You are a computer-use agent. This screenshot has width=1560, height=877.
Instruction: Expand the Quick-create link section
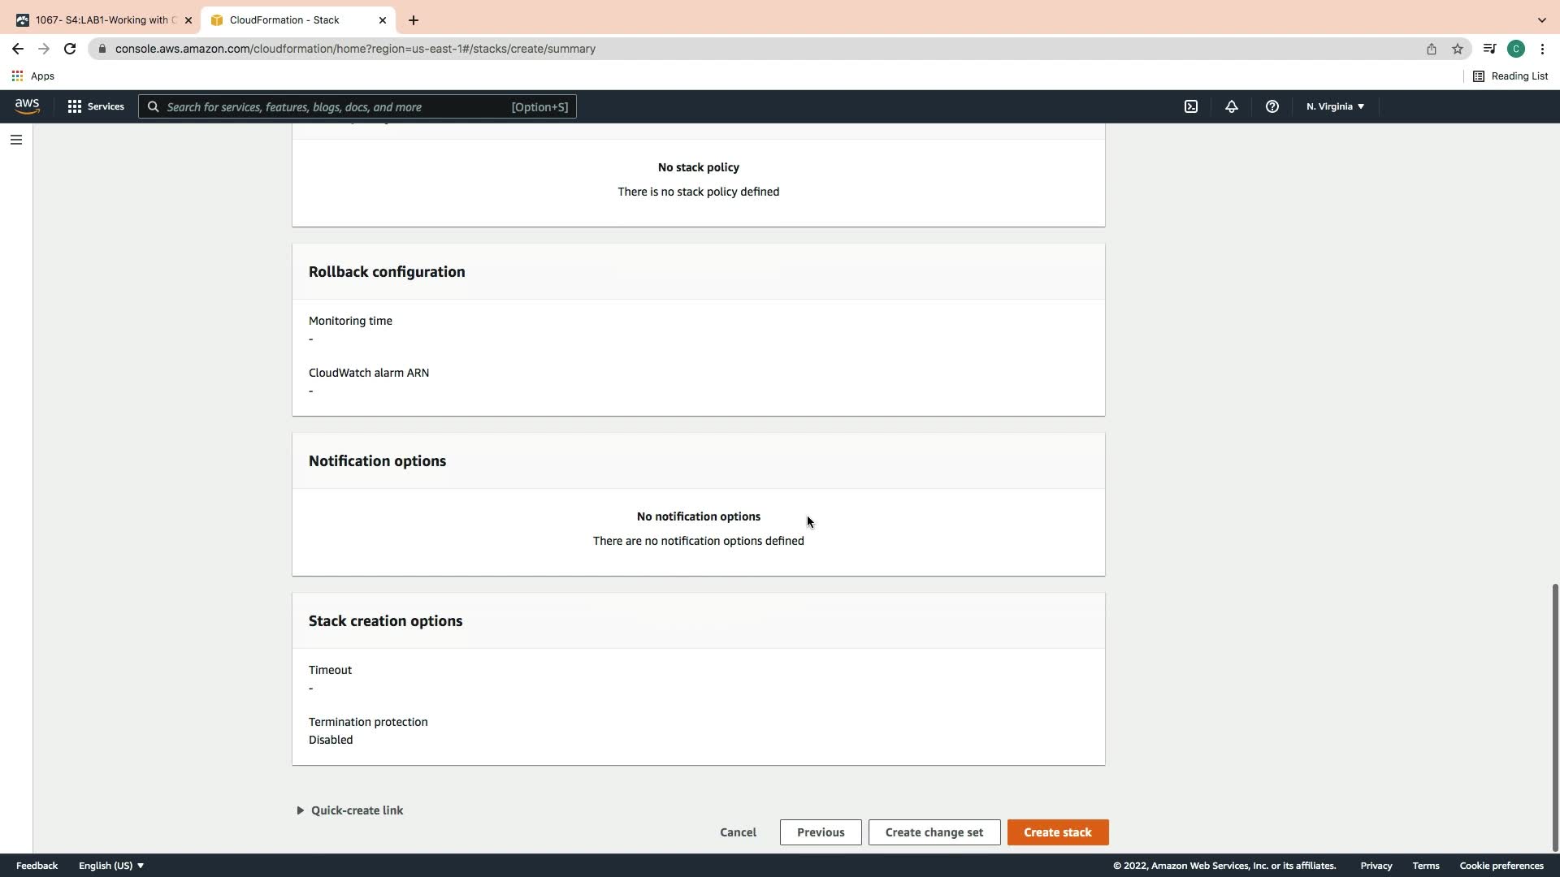click(349, 810)
